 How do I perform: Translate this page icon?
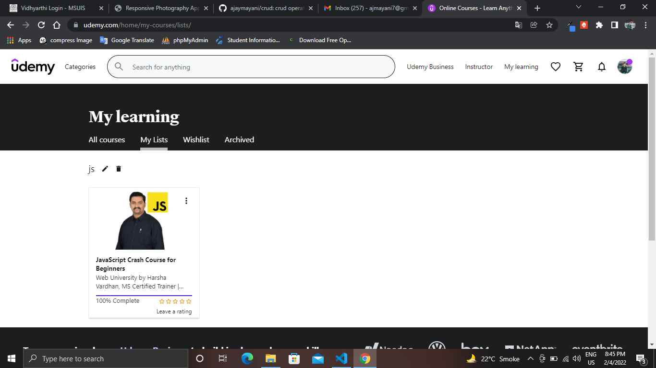[519, 25]
